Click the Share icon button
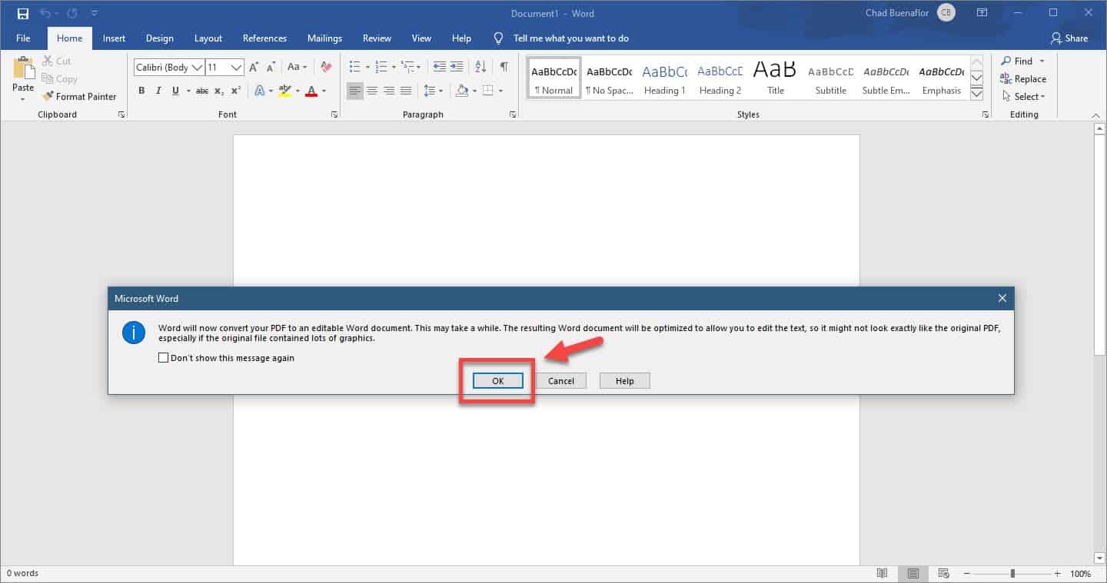This screenshot has width=1107, height=583. pos(1069,38)
